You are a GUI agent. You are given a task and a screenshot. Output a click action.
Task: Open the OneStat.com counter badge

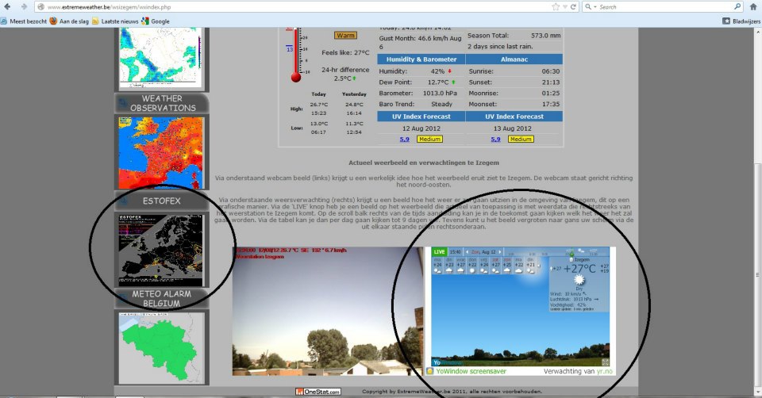(318, 392)
